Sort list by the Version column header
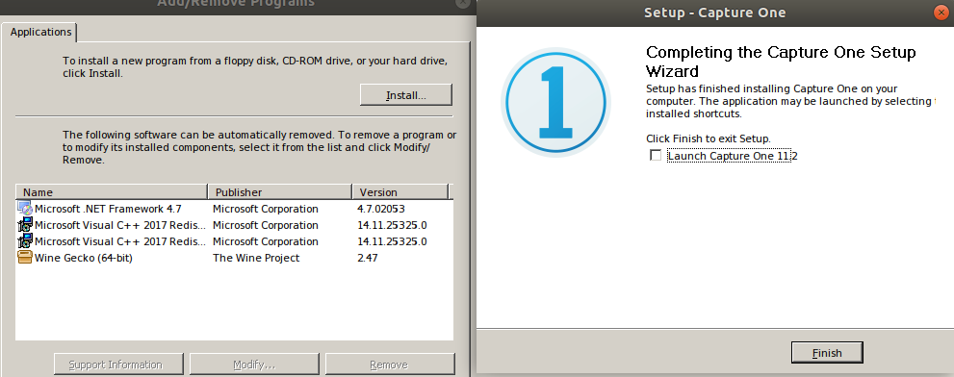The width and height of the screenshot is (954, 377). (400, 192)
